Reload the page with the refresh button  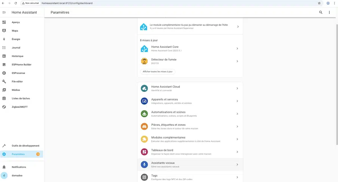point(15,3)
